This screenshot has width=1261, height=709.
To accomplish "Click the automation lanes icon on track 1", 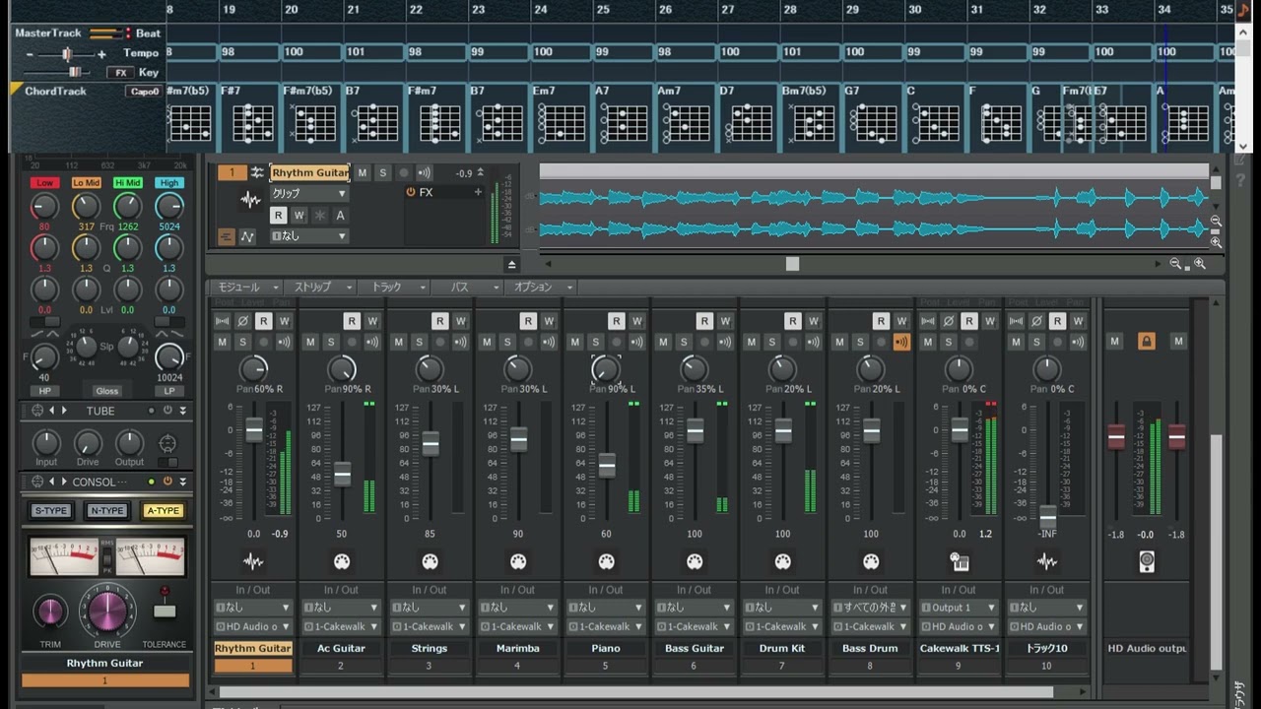I will (x=247, y=236).
